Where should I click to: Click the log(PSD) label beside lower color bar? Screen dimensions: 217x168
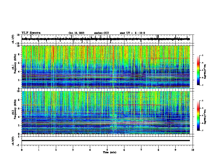(205, 117)
